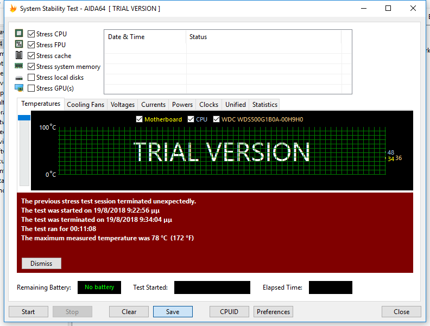Screen dimensions: 430x326
Task: Uncheck the Stress FPU checkbox
Action: (x=31, y=44)
